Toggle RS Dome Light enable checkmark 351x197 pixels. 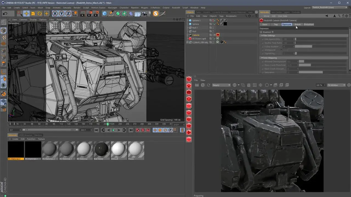coord(215,39)
